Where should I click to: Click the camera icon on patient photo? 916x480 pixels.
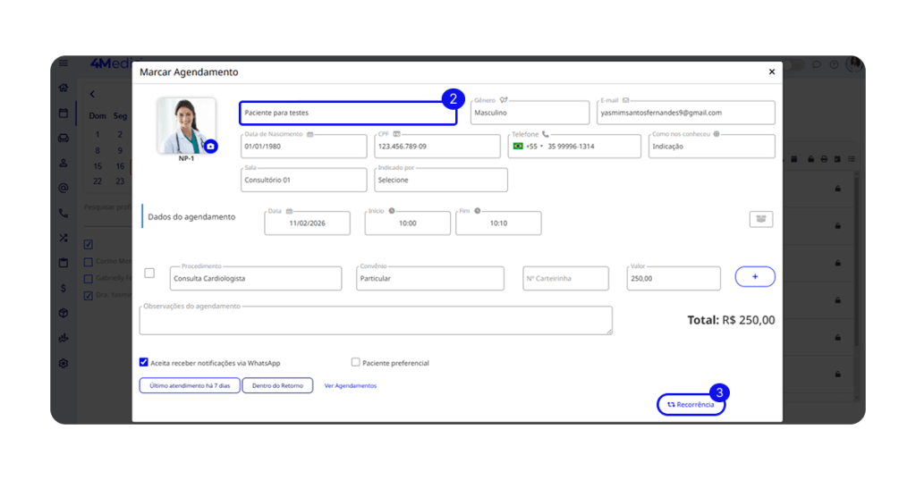[210, 146]
